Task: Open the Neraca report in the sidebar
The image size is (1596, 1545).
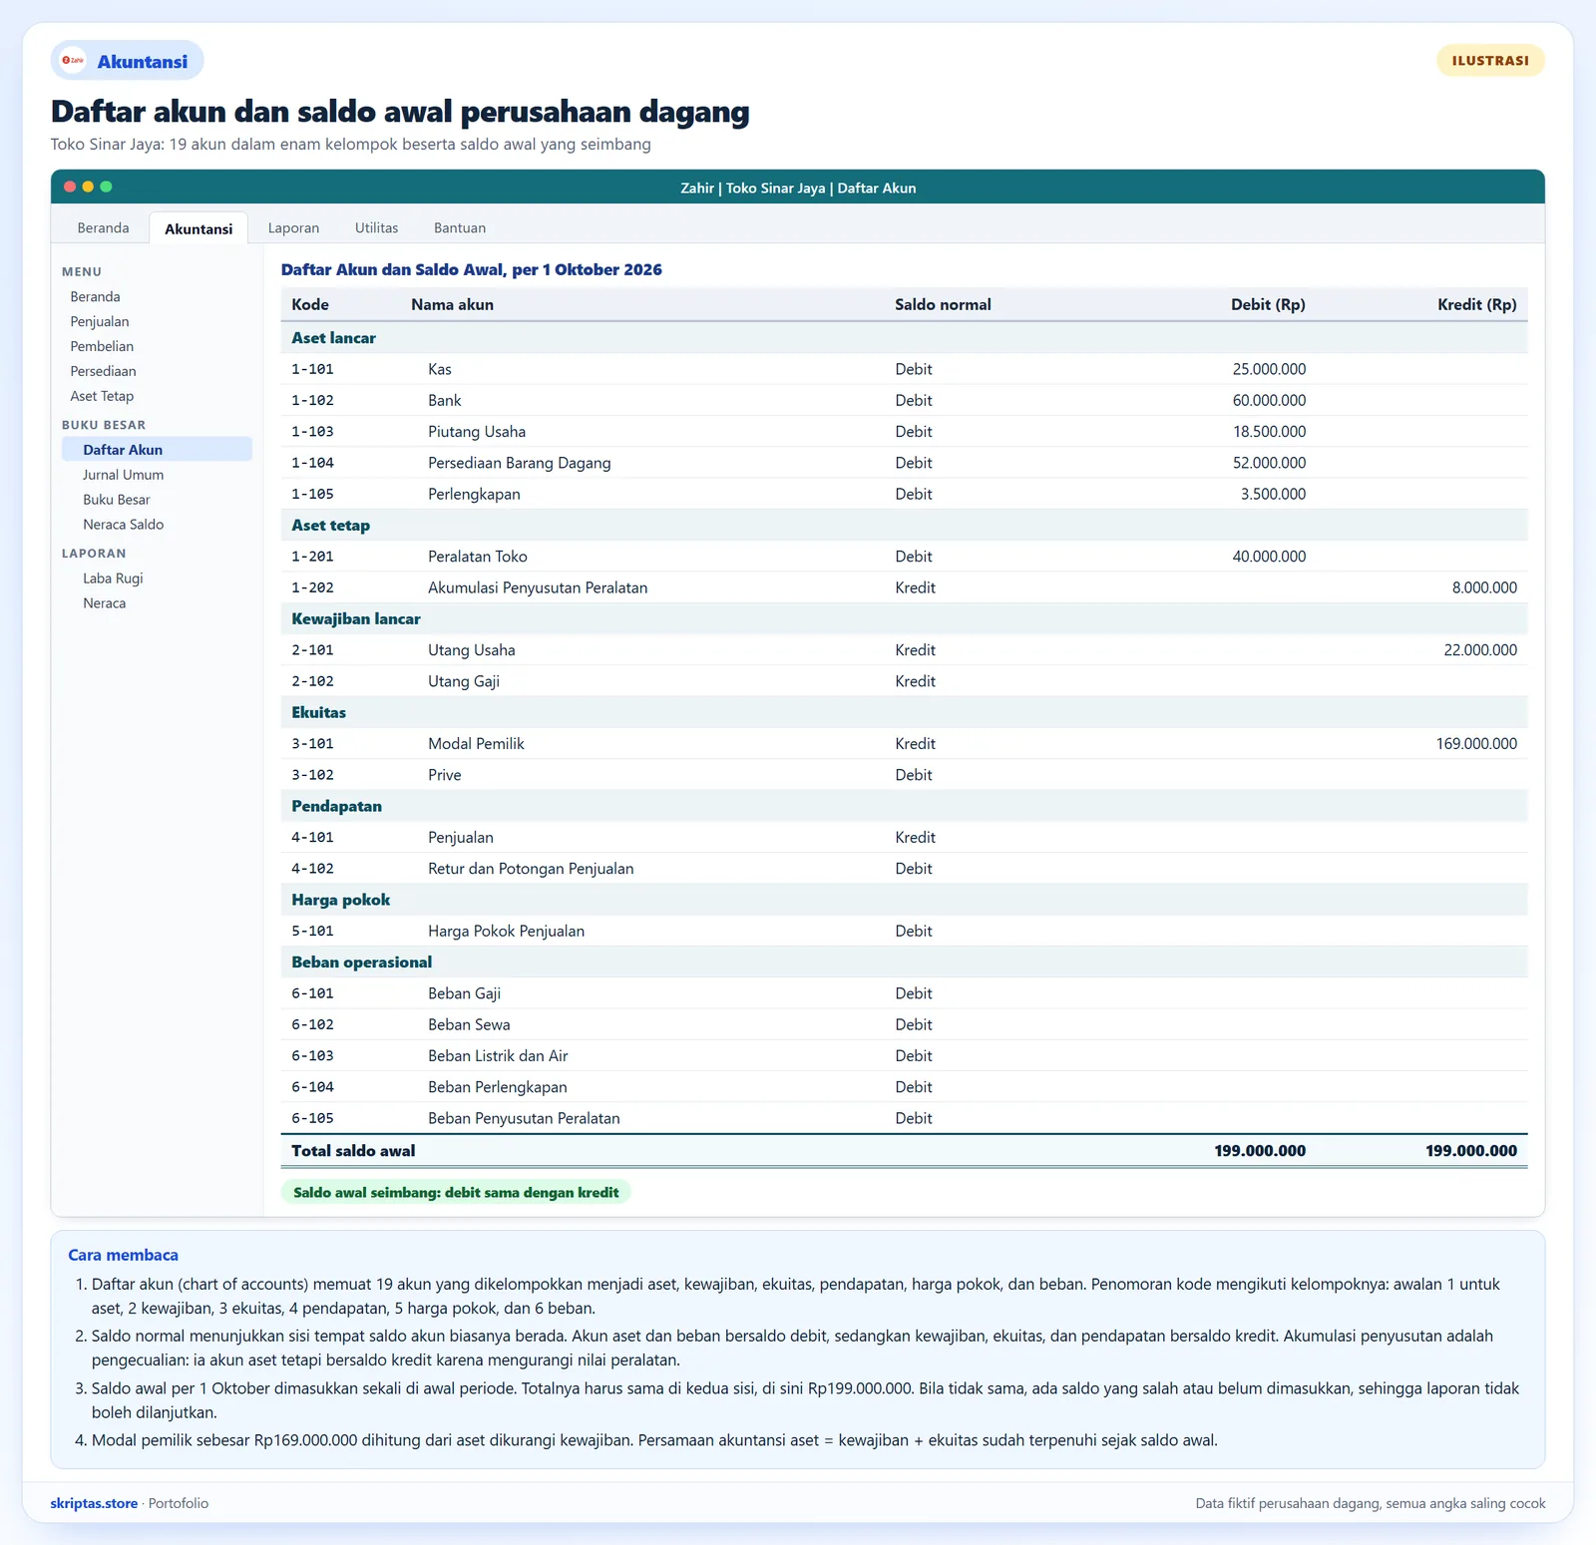Action: pos(104,603)
